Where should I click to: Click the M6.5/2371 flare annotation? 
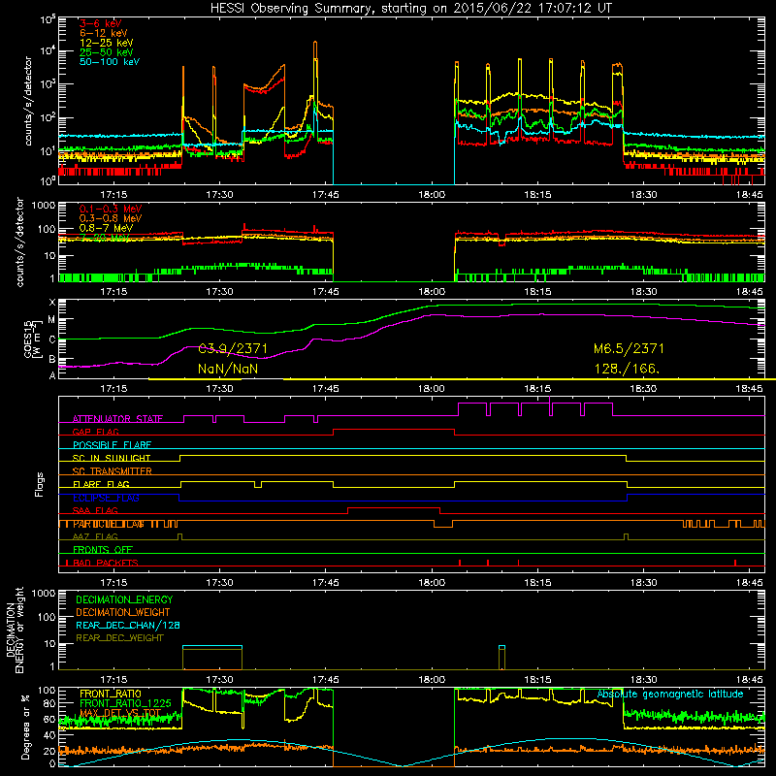[x=629, y=349]
